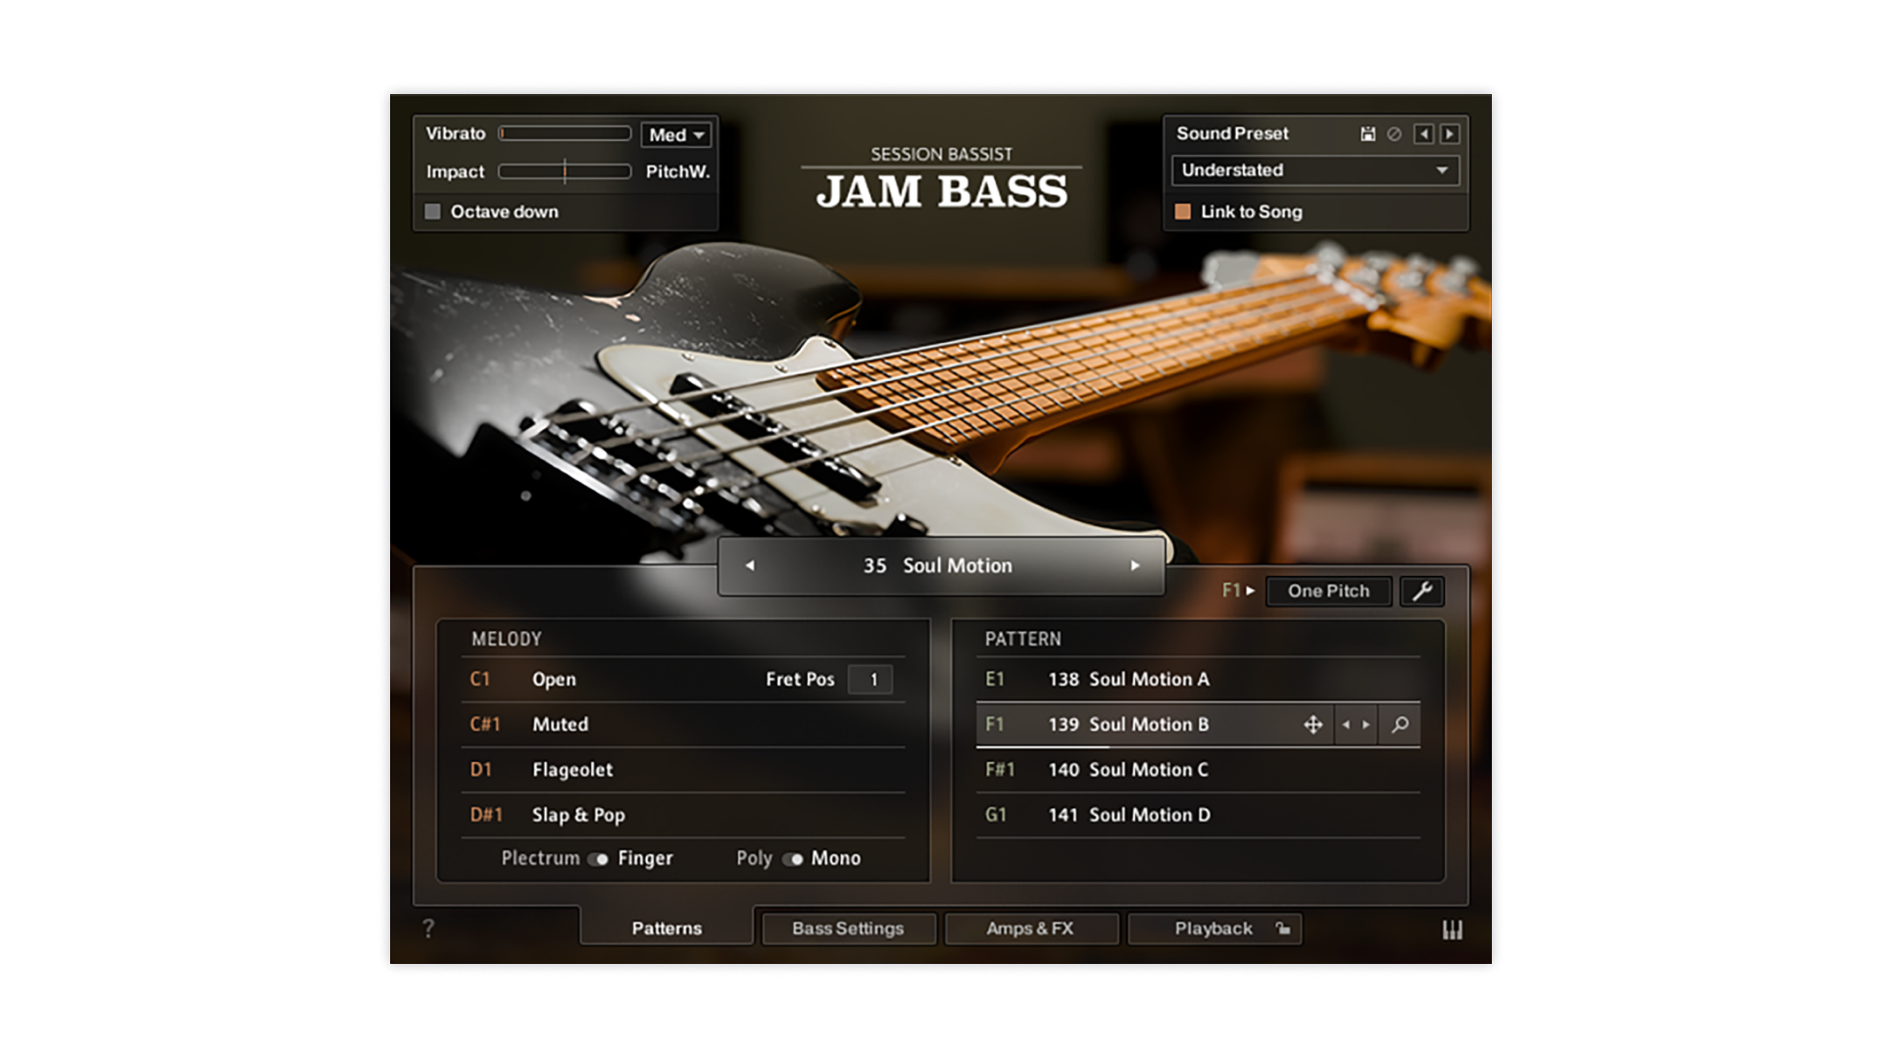Click the question mark help icon
The image size is (1882, 1058).
click(428, 929)
